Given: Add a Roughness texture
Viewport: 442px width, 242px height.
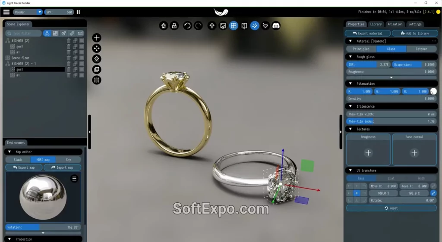Looking at the screenshot, I should tap(368, 153).
